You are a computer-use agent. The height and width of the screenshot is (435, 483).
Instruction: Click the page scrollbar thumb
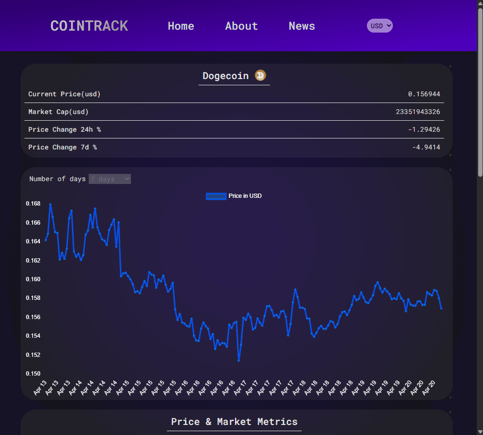pos(480,92)
